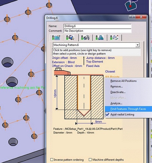Click the Feature path text line
Screen dimensions: 152x163
tap(88, 129)
